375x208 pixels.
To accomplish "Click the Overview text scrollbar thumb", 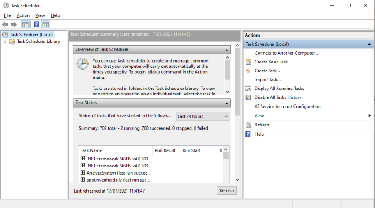I will 228,70.
